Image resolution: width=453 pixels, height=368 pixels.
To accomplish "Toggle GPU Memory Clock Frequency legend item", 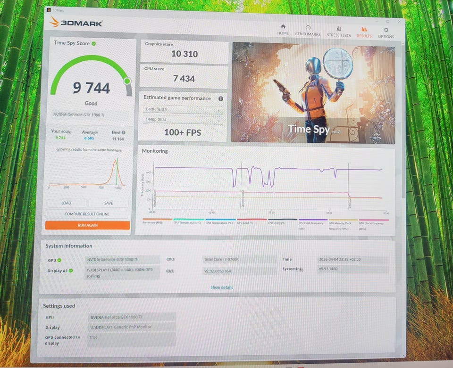I will (x=343, y=224).
